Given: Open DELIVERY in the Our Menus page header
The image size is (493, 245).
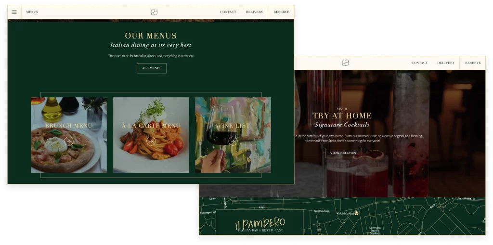Looking at the screenshot, I should click(x=254, y=12).
